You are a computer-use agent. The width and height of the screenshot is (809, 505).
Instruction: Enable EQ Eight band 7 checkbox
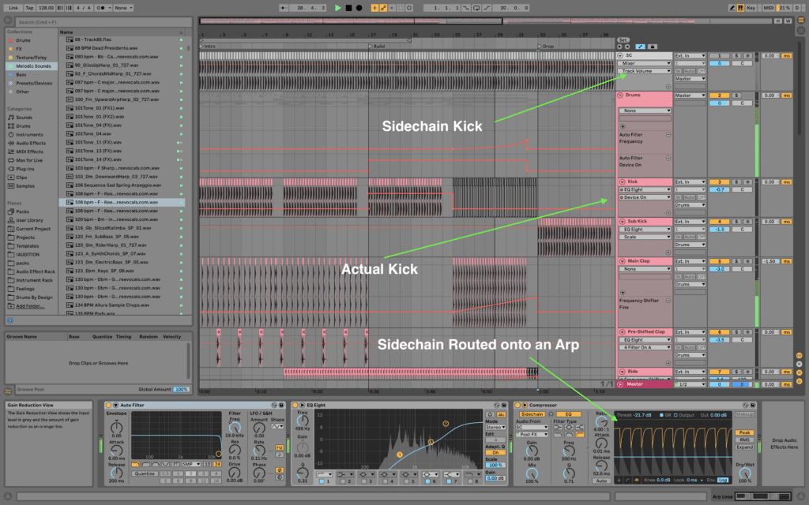click(449, 482)
